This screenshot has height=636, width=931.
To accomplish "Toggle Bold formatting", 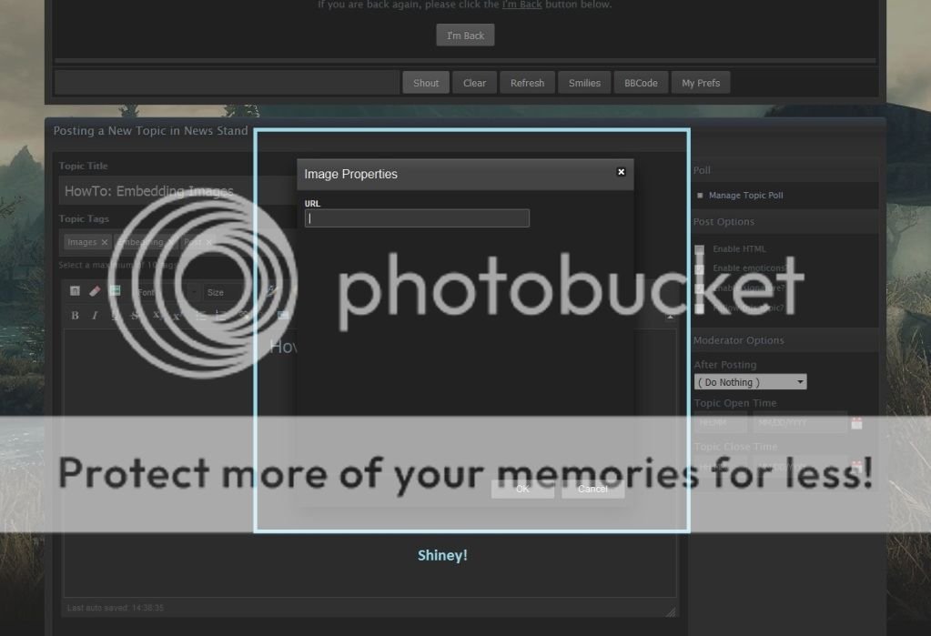I will point(75,316).
